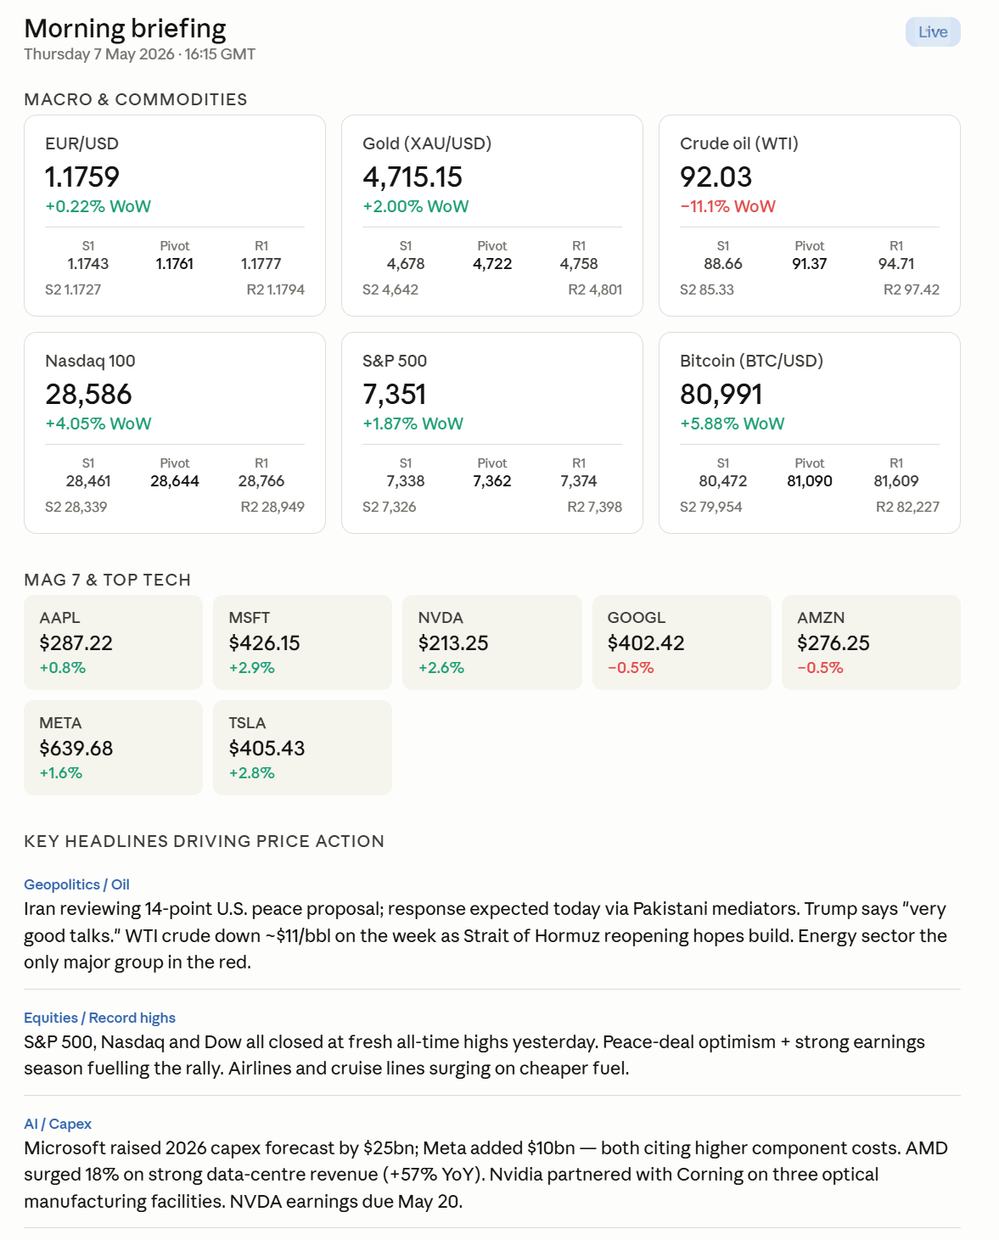
Task: Click S&P 500 pivot value 7,362
Action: pos(492,481)
